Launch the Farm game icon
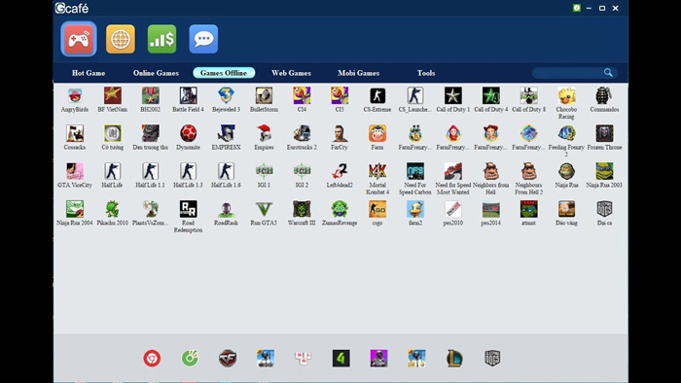Screen dimensions: 681x383 point(377,133)
